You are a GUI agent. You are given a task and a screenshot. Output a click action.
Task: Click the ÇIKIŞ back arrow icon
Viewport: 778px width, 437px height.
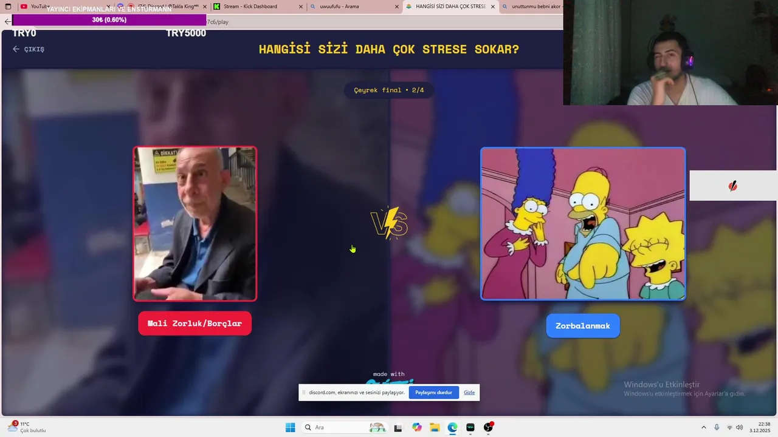(x=16, y=49)
